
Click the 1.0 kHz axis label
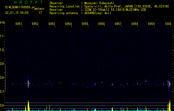pos(2,50)
